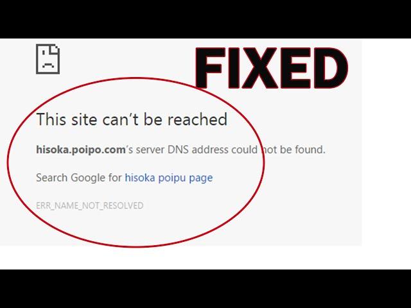Click the folded corner of the error document icon
Screen dimensions: 411x308
click(56, 48)
